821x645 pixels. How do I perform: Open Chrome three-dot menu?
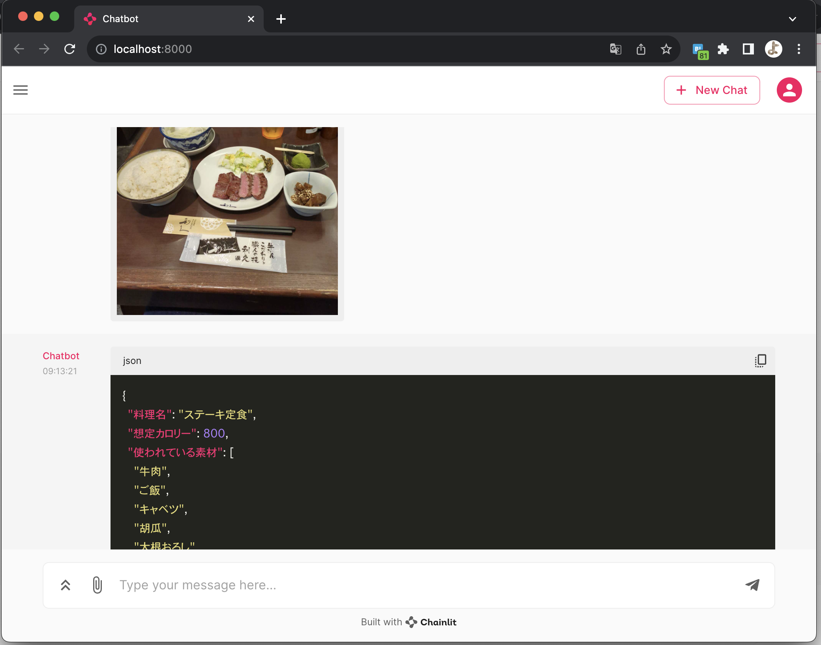(799, 49)
